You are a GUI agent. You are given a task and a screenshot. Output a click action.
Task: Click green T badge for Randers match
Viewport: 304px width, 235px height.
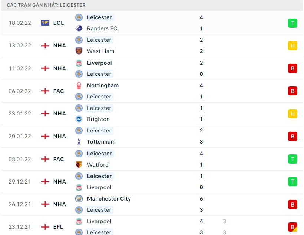[x=293, y=23]
